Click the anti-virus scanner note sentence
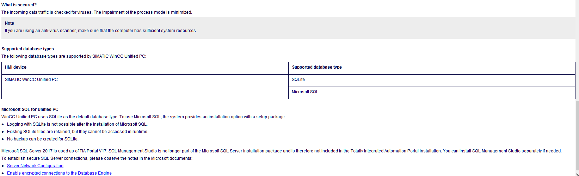This screenshot has height=176, width=579. [x=101, y=31]
